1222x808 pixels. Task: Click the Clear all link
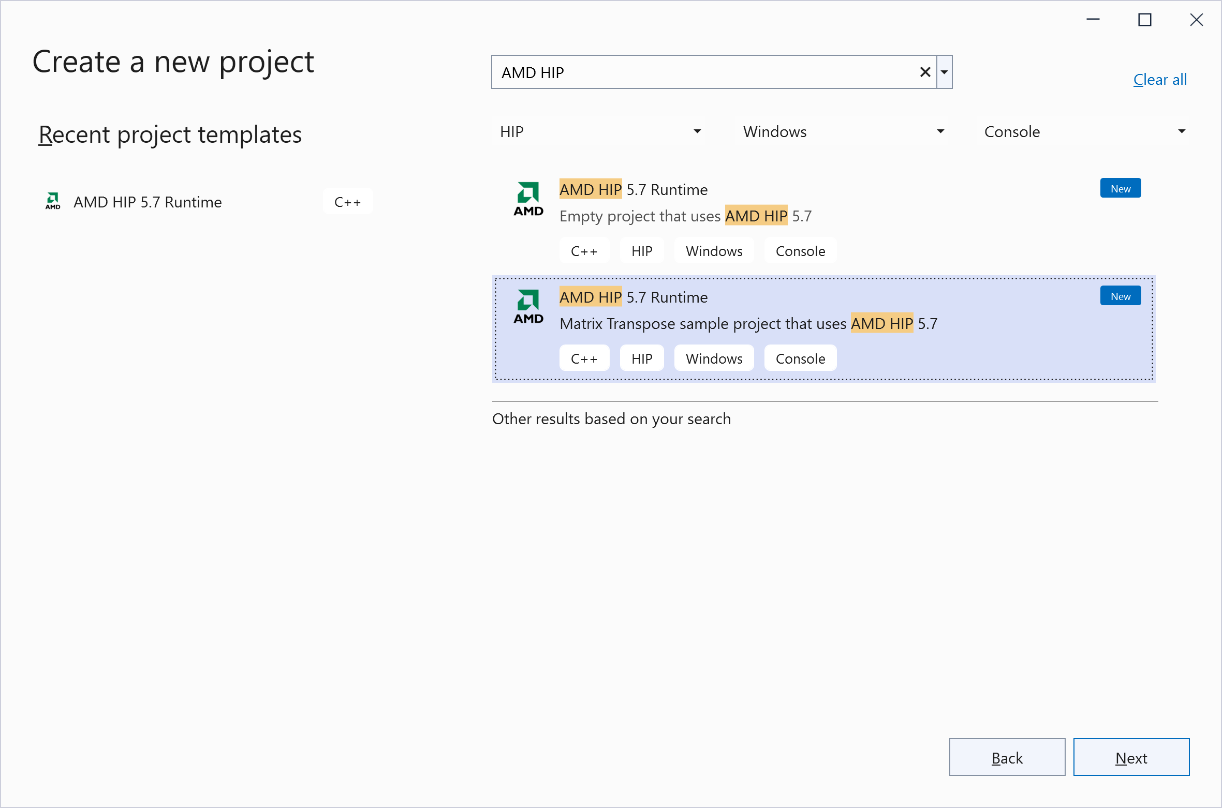1159,80
